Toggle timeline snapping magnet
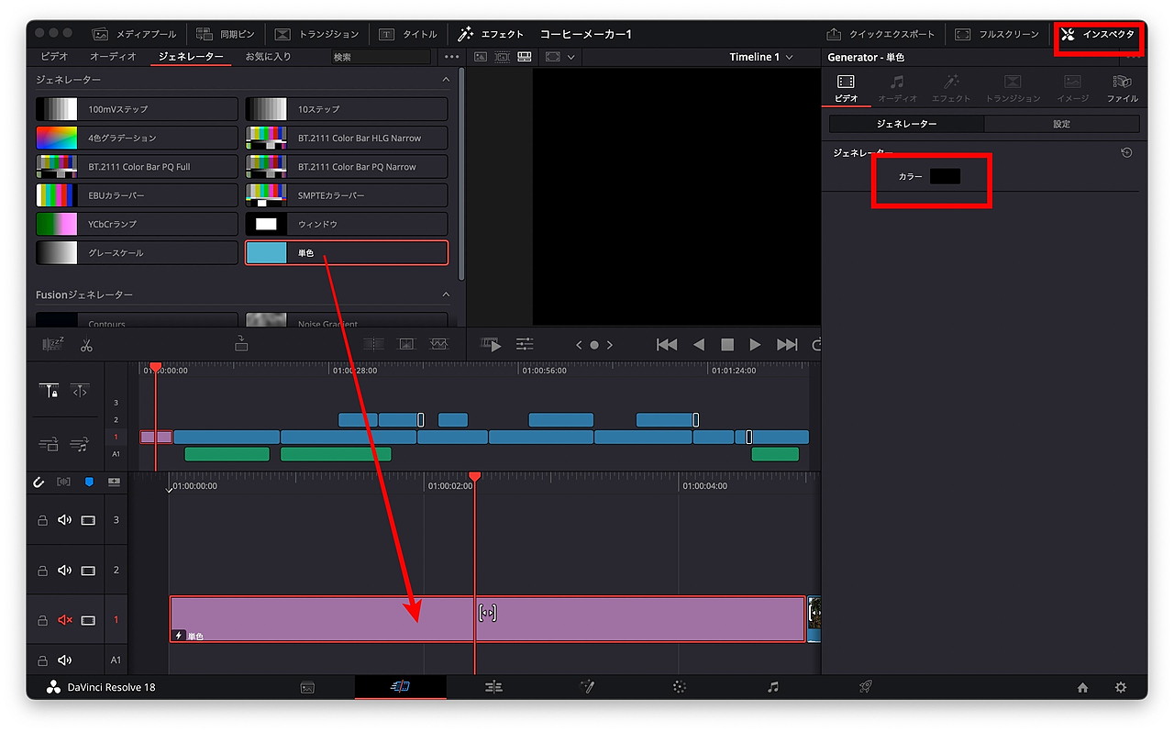 [39, 482]
